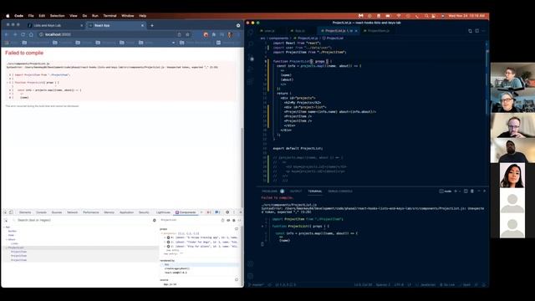Expand props array entry 1
The height and width of the screenshot is (301, 535).
coord(165,242)
